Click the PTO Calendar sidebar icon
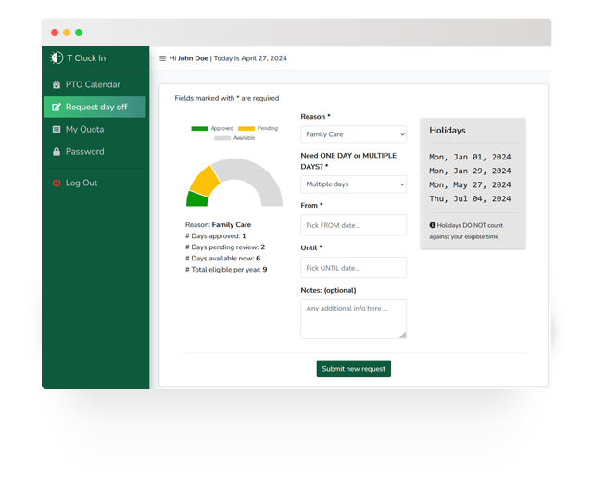This screenshot has width=593, height=482. click(x=57, y=85)
